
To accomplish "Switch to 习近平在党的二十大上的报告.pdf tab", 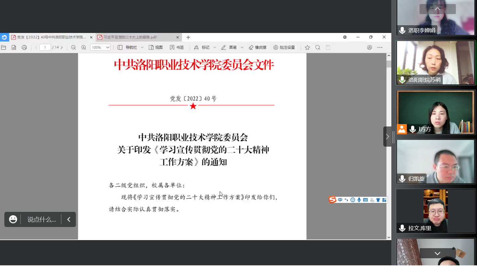I will point(134,37).
